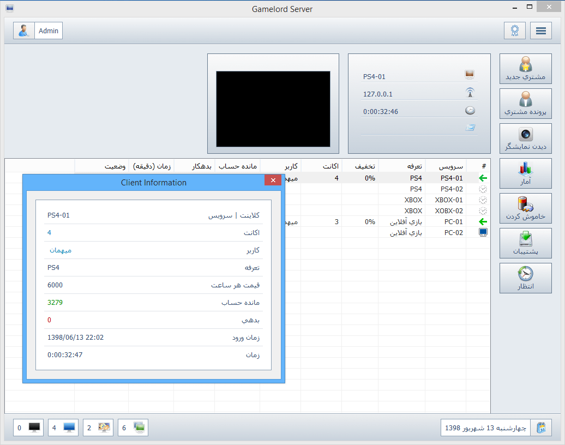Click the View Screen camera button
565x445 pixels.
[525, 139]
